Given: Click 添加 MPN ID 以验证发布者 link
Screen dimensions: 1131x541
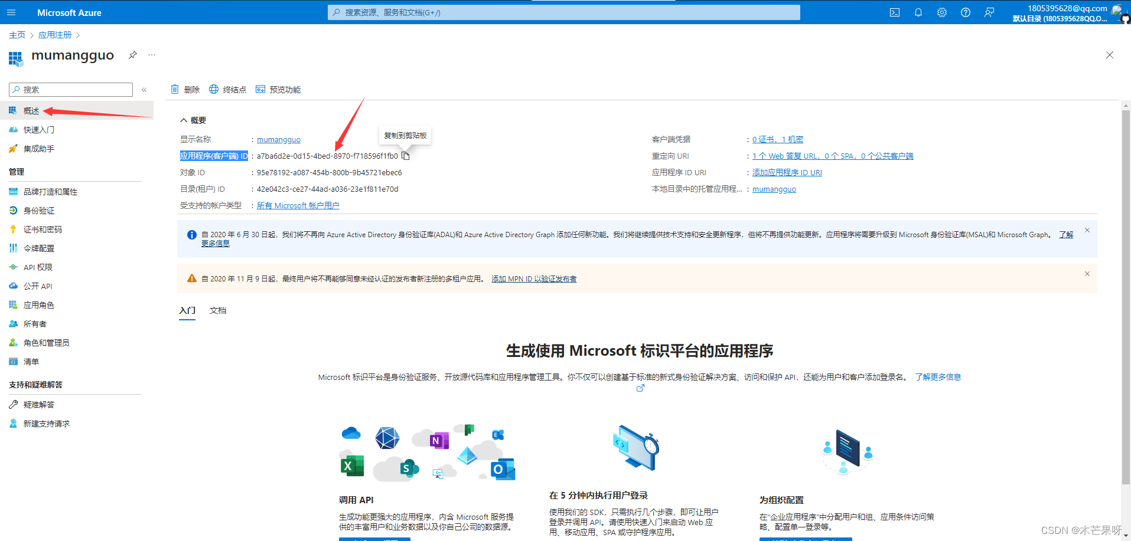Looking at the screenshot, I should (534, 279).
